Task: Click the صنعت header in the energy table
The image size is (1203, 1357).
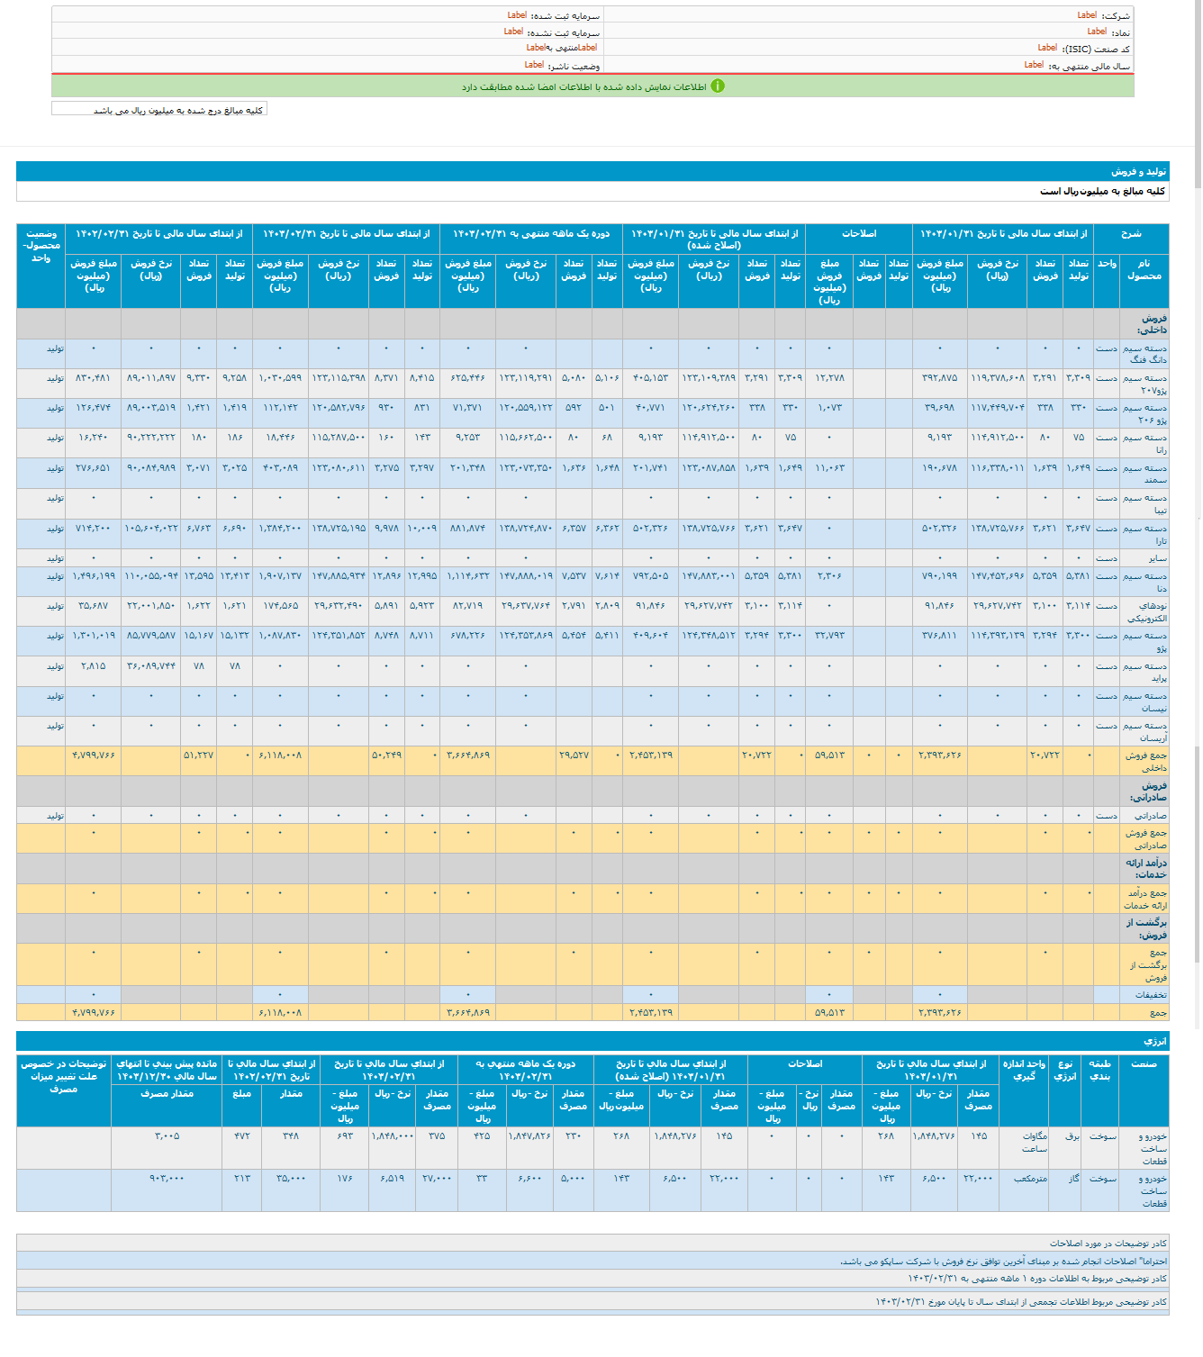Action: (x=1144, y=1064)
